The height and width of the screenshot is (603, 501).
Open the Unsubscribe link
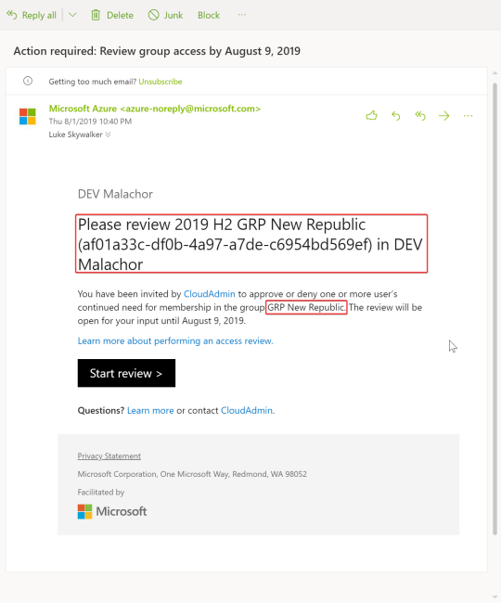161,82
